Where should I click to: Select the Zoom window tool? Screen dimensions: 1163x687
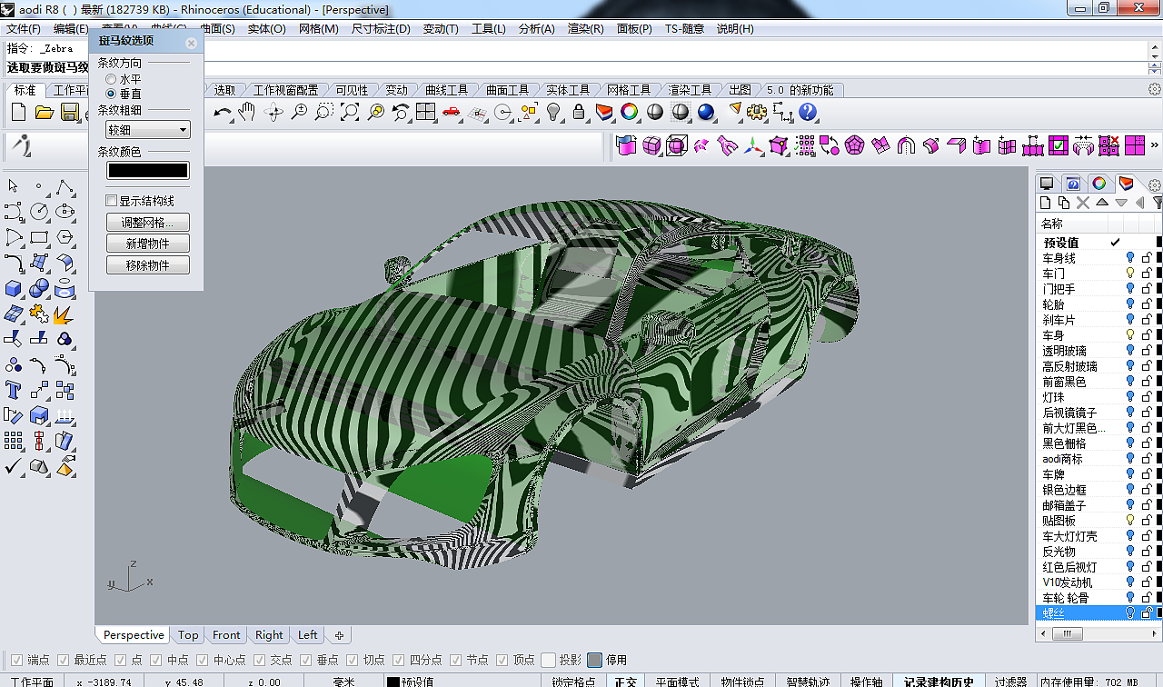(324, 112)
